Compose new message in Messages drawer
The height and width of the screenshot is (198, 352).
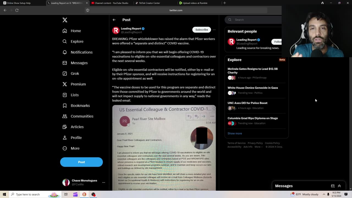(x=333, y=186)
